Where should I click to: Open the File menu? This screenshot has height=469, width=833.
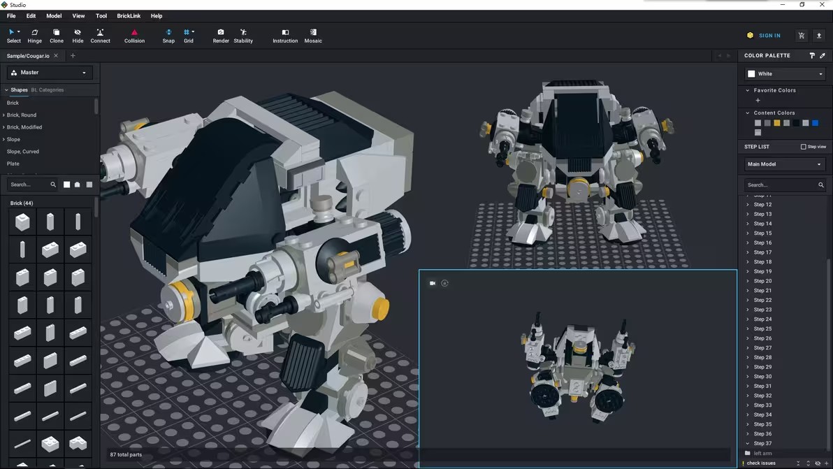coord(11,16)
